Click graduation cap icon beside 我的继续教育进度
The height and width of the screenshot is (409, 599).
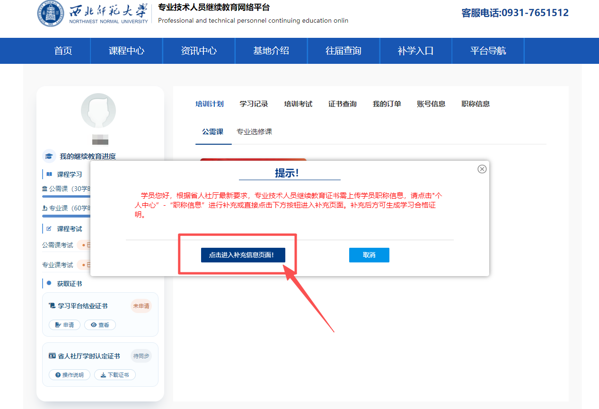click(49, 156)
